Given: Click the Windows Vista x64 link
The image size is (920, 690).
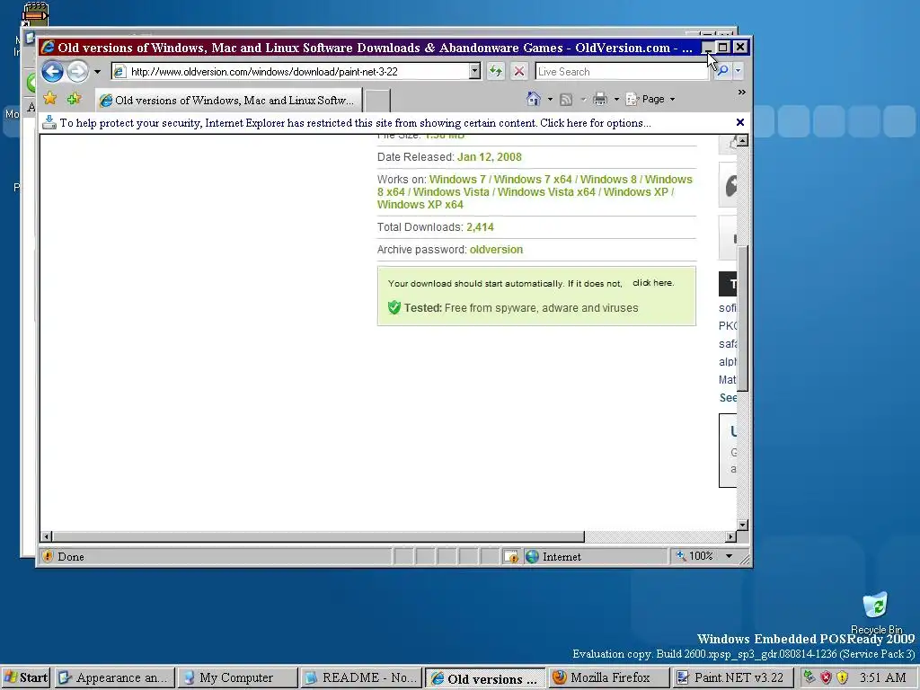Looking at the screenshot, I should 546,192.
